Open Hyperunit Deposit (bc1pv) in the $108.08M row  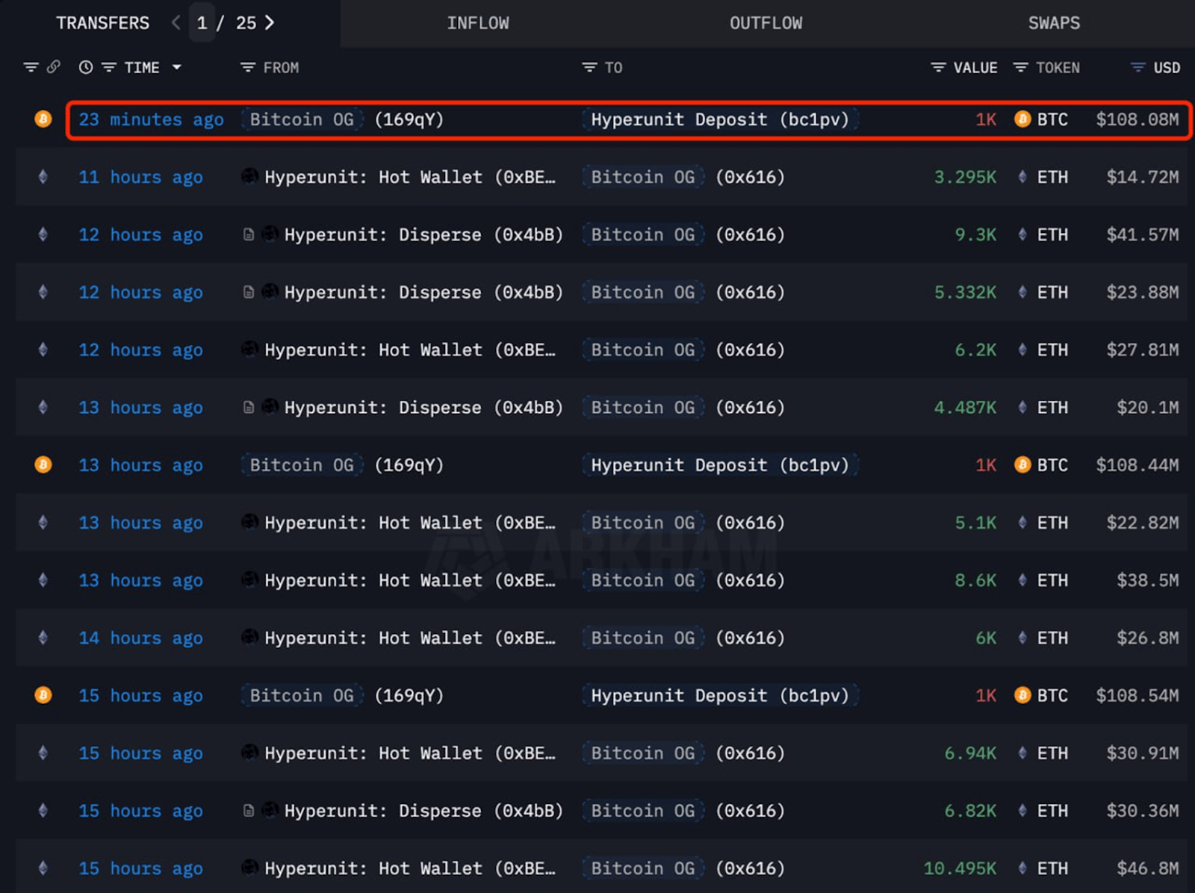[720, 119]
